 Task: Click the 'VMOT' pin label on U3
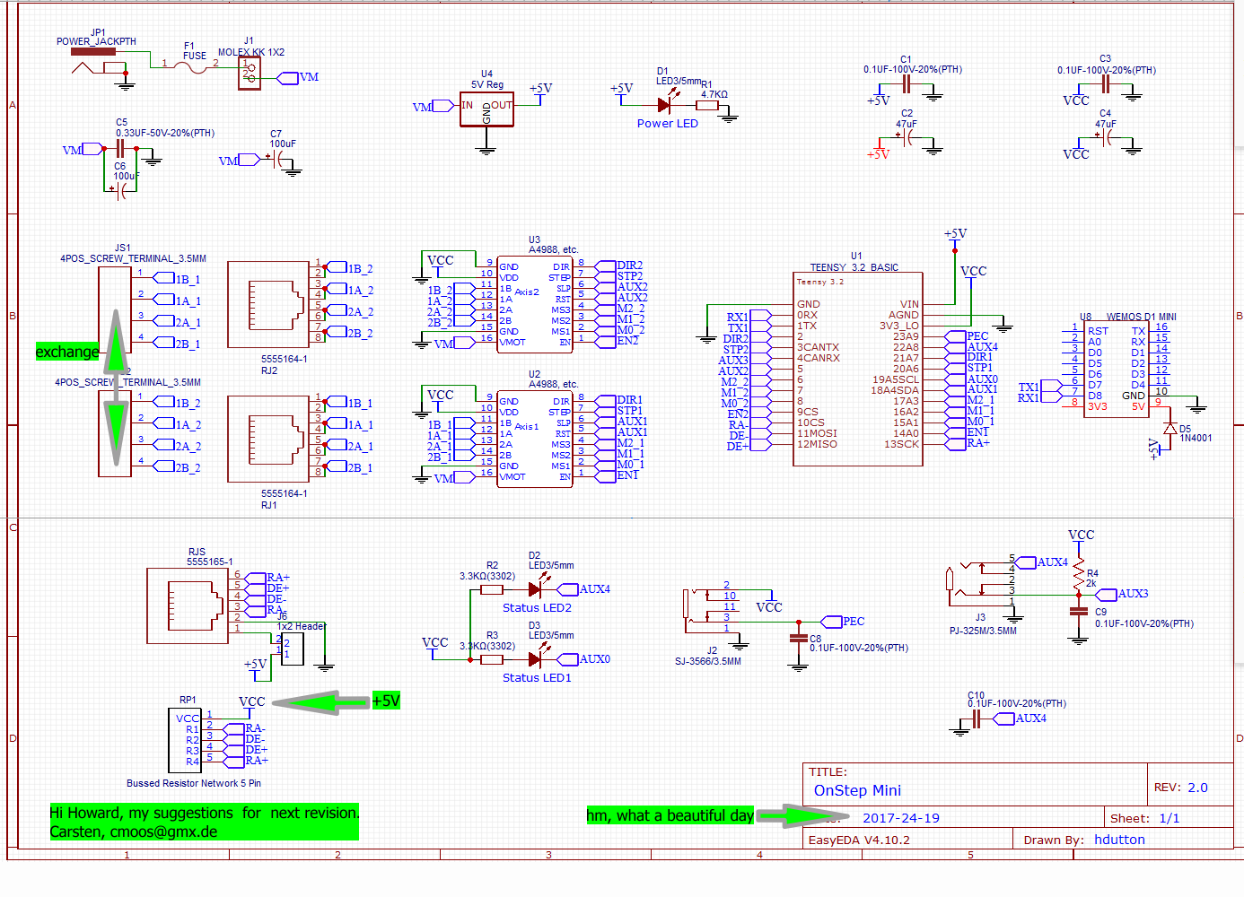point(512,342)
